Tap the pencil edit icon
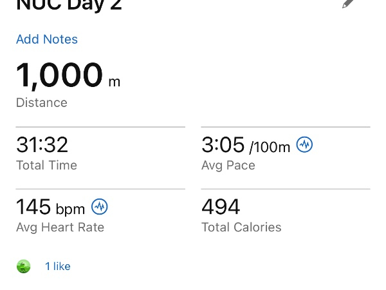 tap(348, 3)
